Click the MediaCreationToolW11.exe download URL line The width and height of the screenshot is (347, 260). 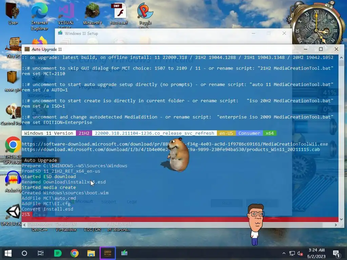(x=175, y=144)
